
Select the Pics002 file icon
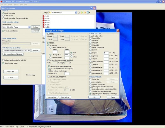(x=43, y=18)
